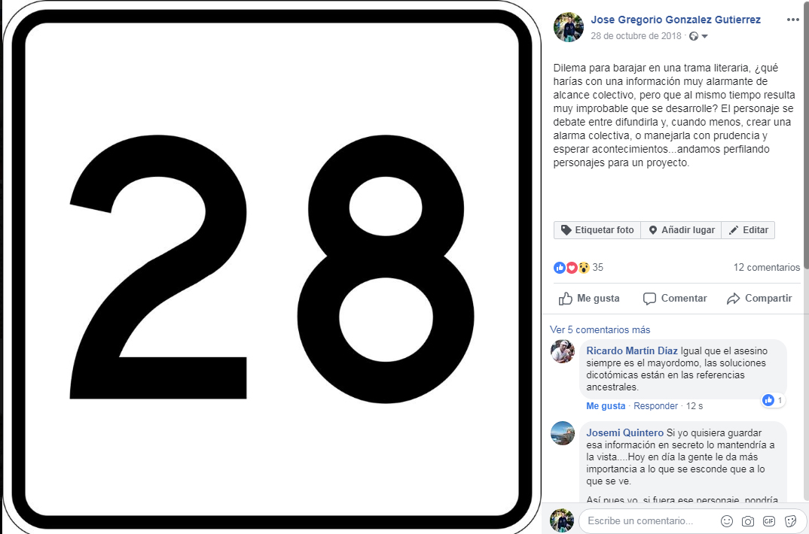Attach a photo with the camera icon
Image resolution: width=809 pixels, height=534 pixels.
click(x=747, y=521)
